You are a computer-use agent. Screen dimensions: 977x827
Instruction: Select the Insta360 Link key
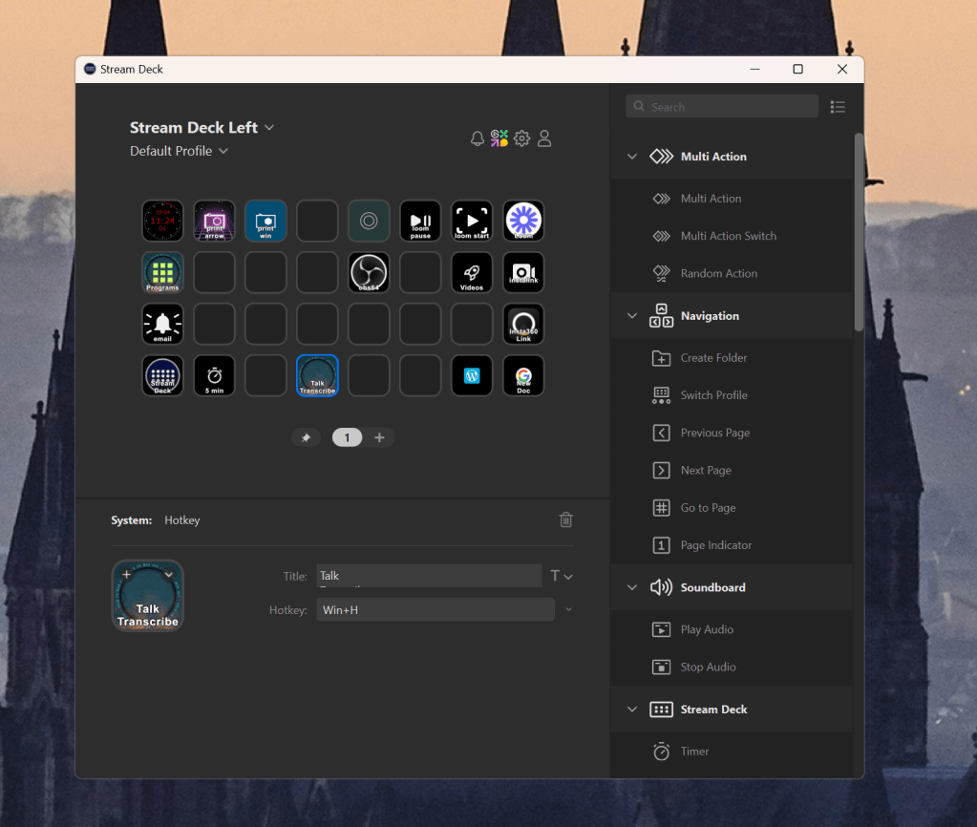(x=523, y=324)
